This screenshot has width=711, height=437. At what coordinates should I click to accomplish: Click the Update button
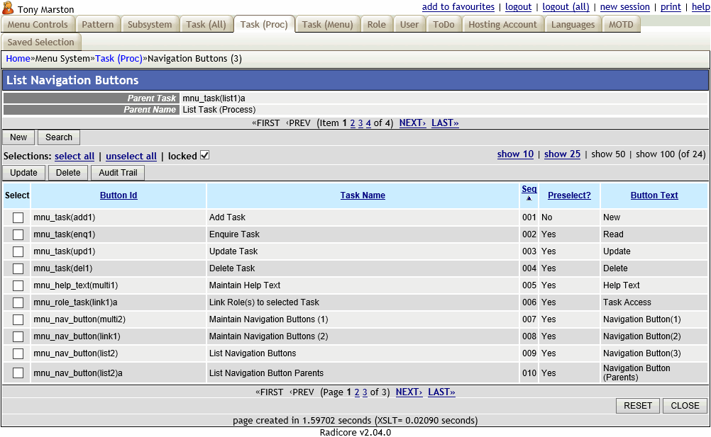(x=23, y=172)
